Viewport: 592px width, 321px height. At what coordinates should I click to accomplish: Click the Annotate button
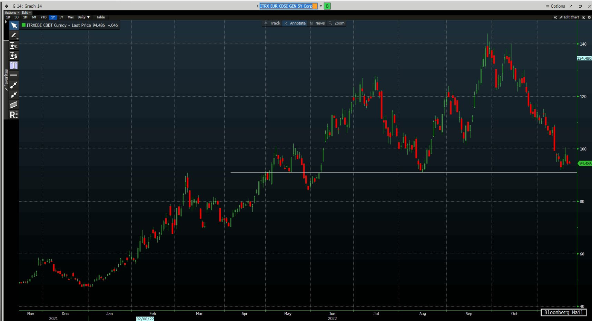click(295, 23)
